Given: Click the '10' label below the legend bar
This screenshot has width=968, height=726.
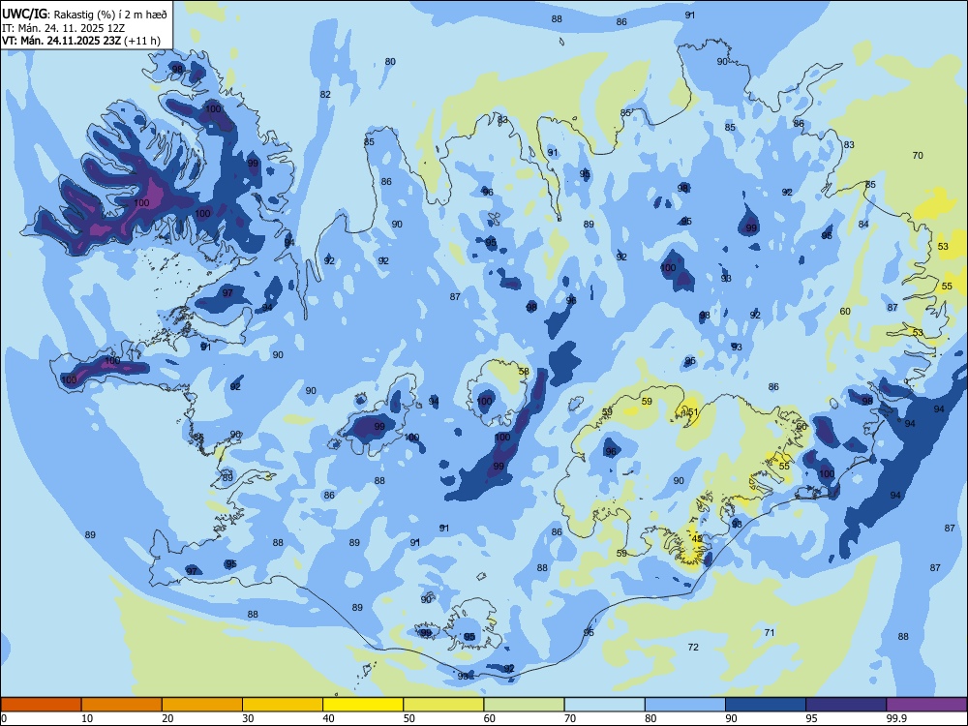Looking at the screenshot, I should click(87, 718).
